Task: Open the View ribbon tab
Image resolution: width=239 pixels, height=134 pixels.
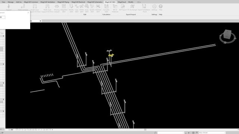Action: [x=3, y=2]
